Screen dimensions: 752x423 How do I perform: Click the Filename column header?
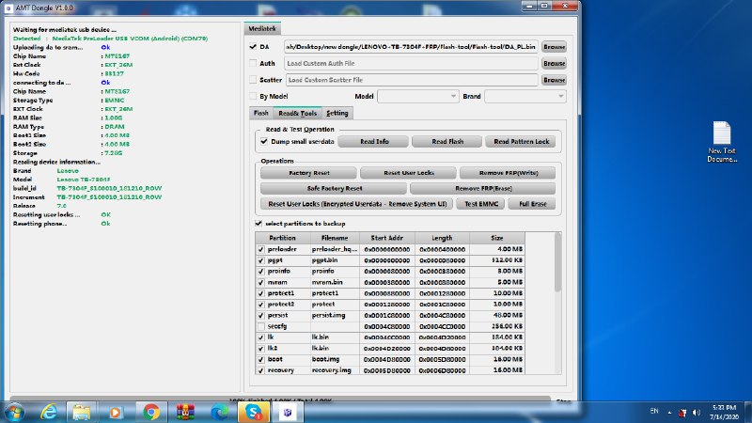(335, 238)
